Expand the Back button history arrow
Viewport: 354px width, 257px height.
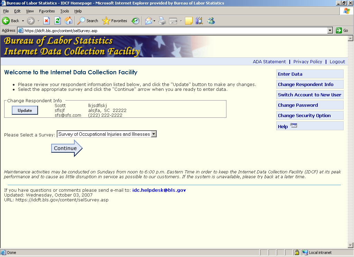pyautogui.click(x=23, y=21)
